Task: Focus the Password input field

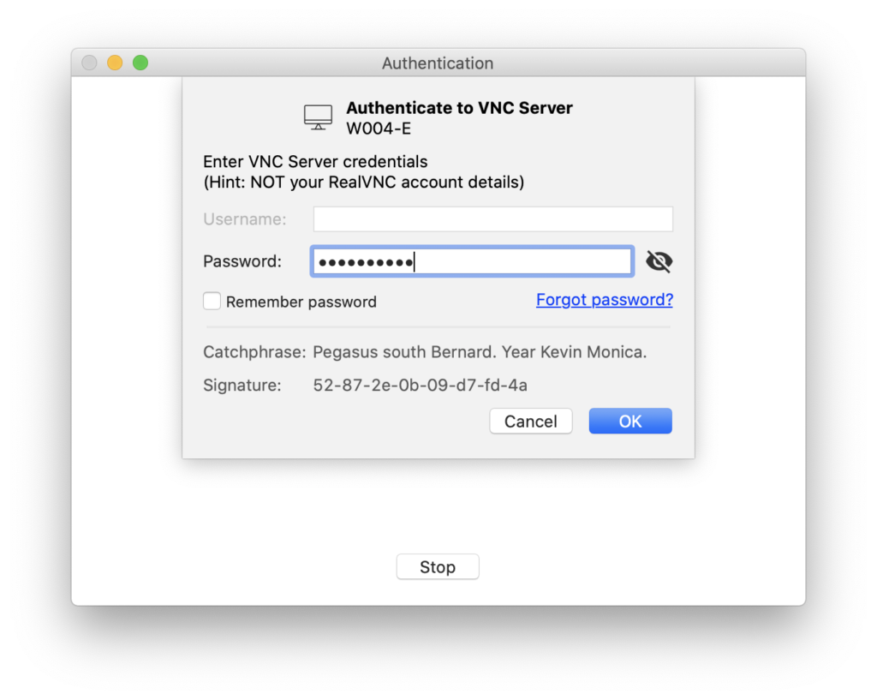Action: [x=471, y=261]
